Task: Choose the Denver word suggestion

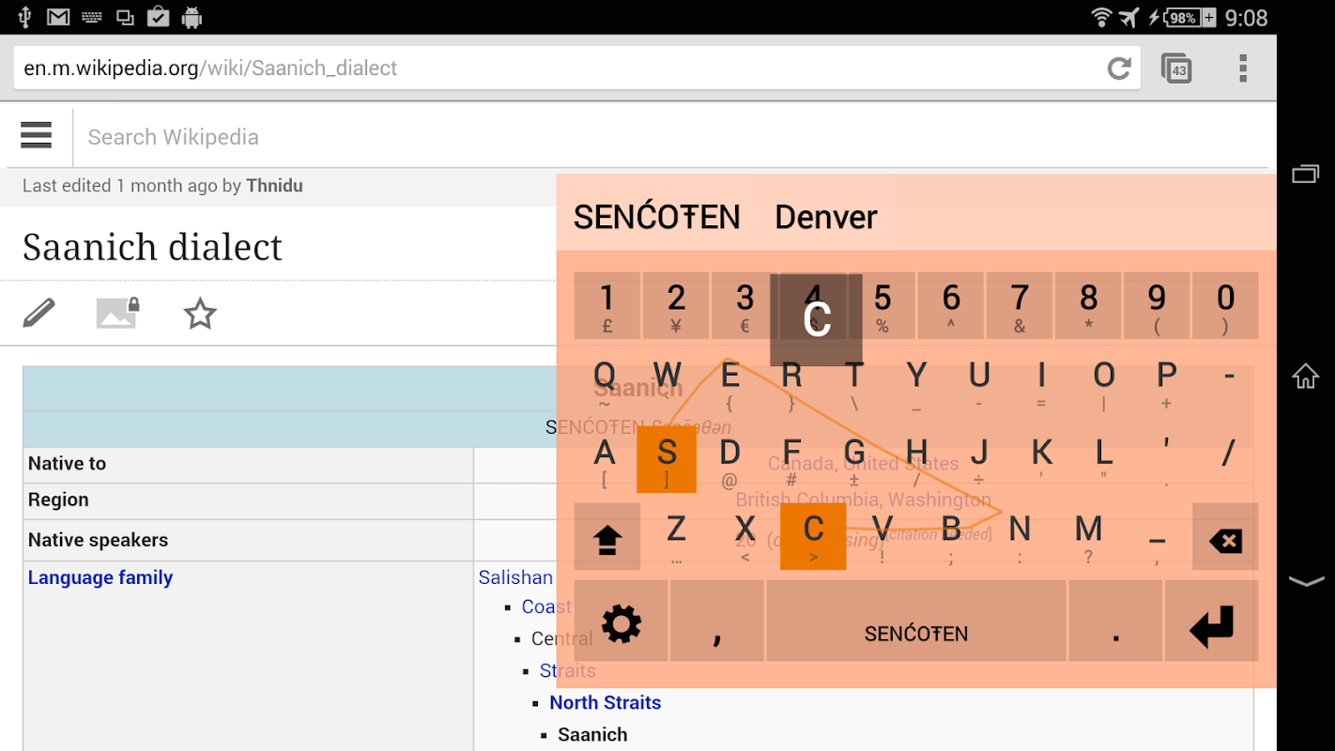Action: [x=826, y=217]
